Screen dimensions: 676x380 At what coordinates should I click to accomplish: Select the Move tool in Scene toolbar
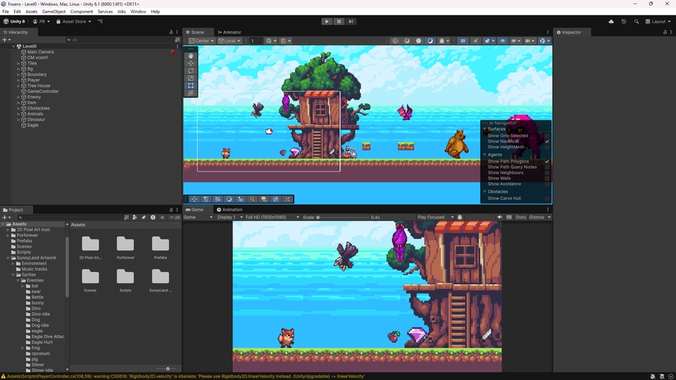(x=190, y=63)
